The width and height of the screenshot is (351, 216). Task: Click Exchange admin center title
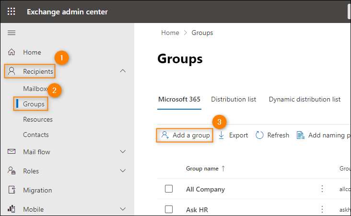(x=67, y=11)
